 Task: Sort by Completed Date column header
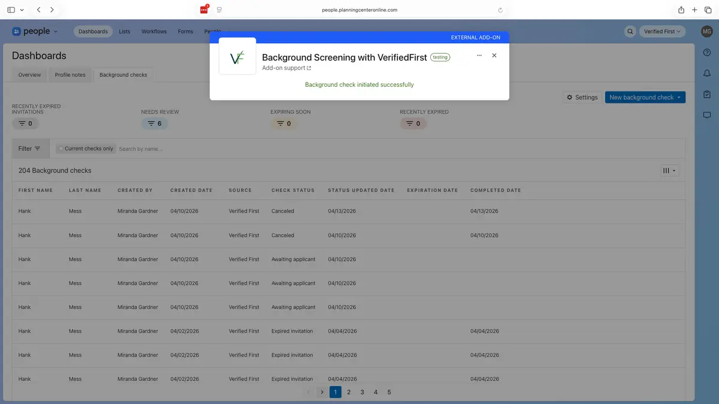(496, 190)
